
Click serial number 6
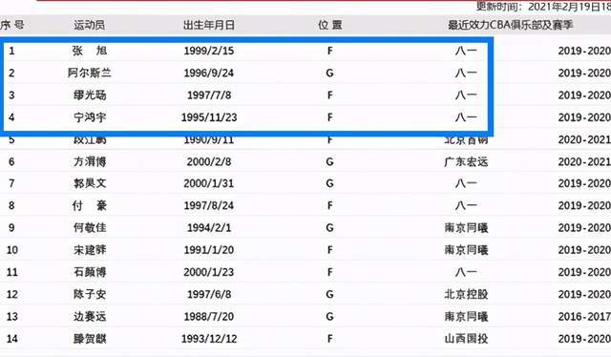tap(11, 162)
